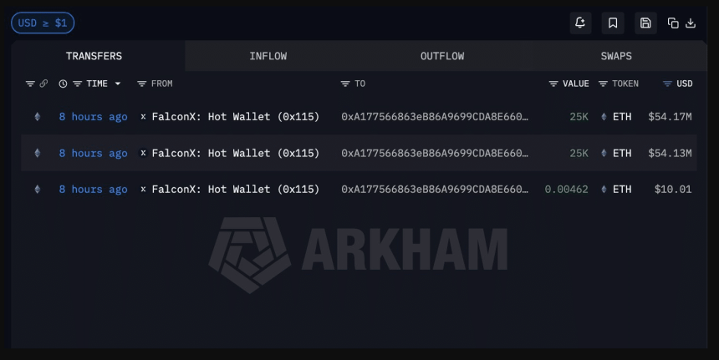This screenshot has width=719, height=360.
Task: Toggle the USD column filter
Action: 668,84
